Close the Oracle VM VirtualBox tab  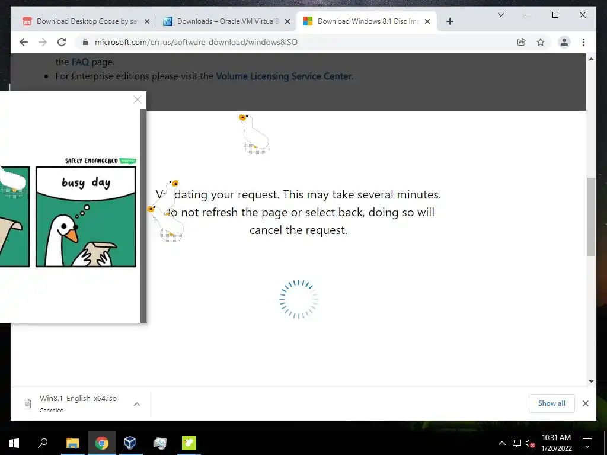[287, 21]
